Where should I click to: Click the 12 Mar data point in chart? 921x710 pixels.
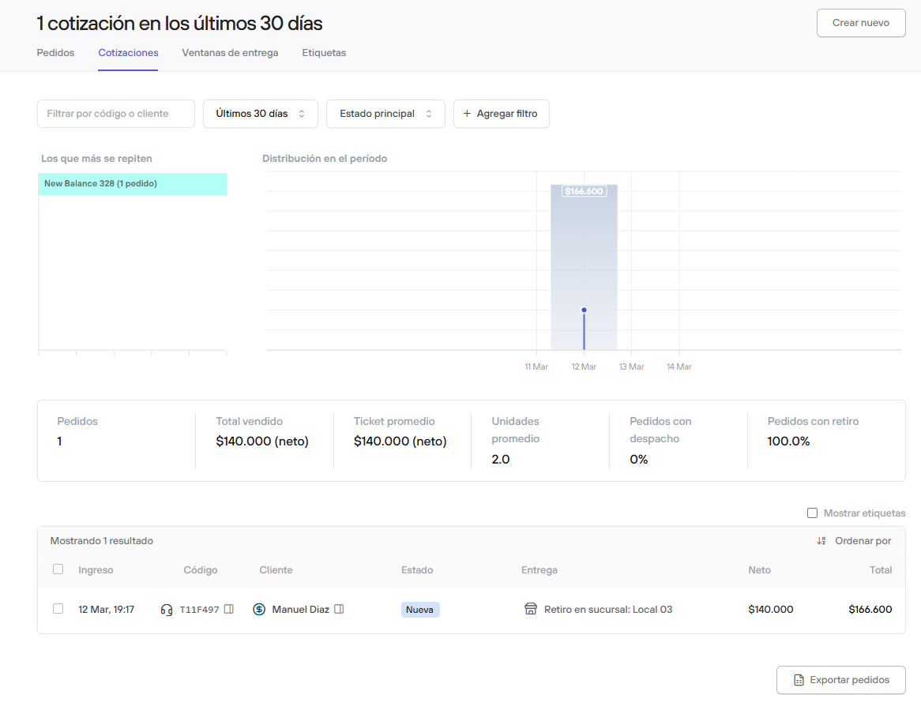pos(584,310)
